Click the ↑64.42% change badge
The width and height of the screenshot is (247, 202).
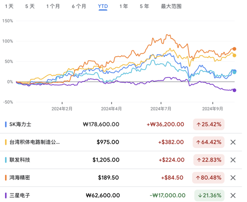[208, 142]
